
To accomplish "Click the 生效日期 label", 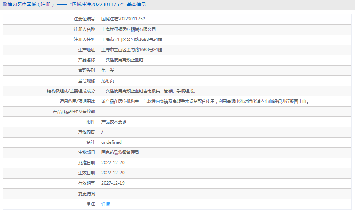I will point(86,173).
